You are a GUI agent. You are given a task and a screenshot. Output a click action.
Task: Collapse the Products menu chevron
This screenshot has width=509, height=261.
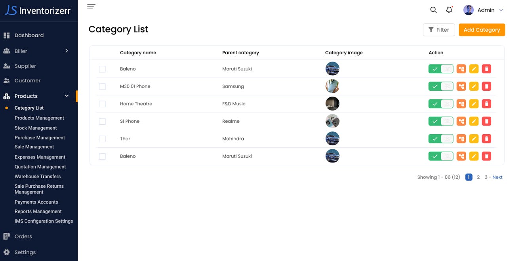point(67,96)
